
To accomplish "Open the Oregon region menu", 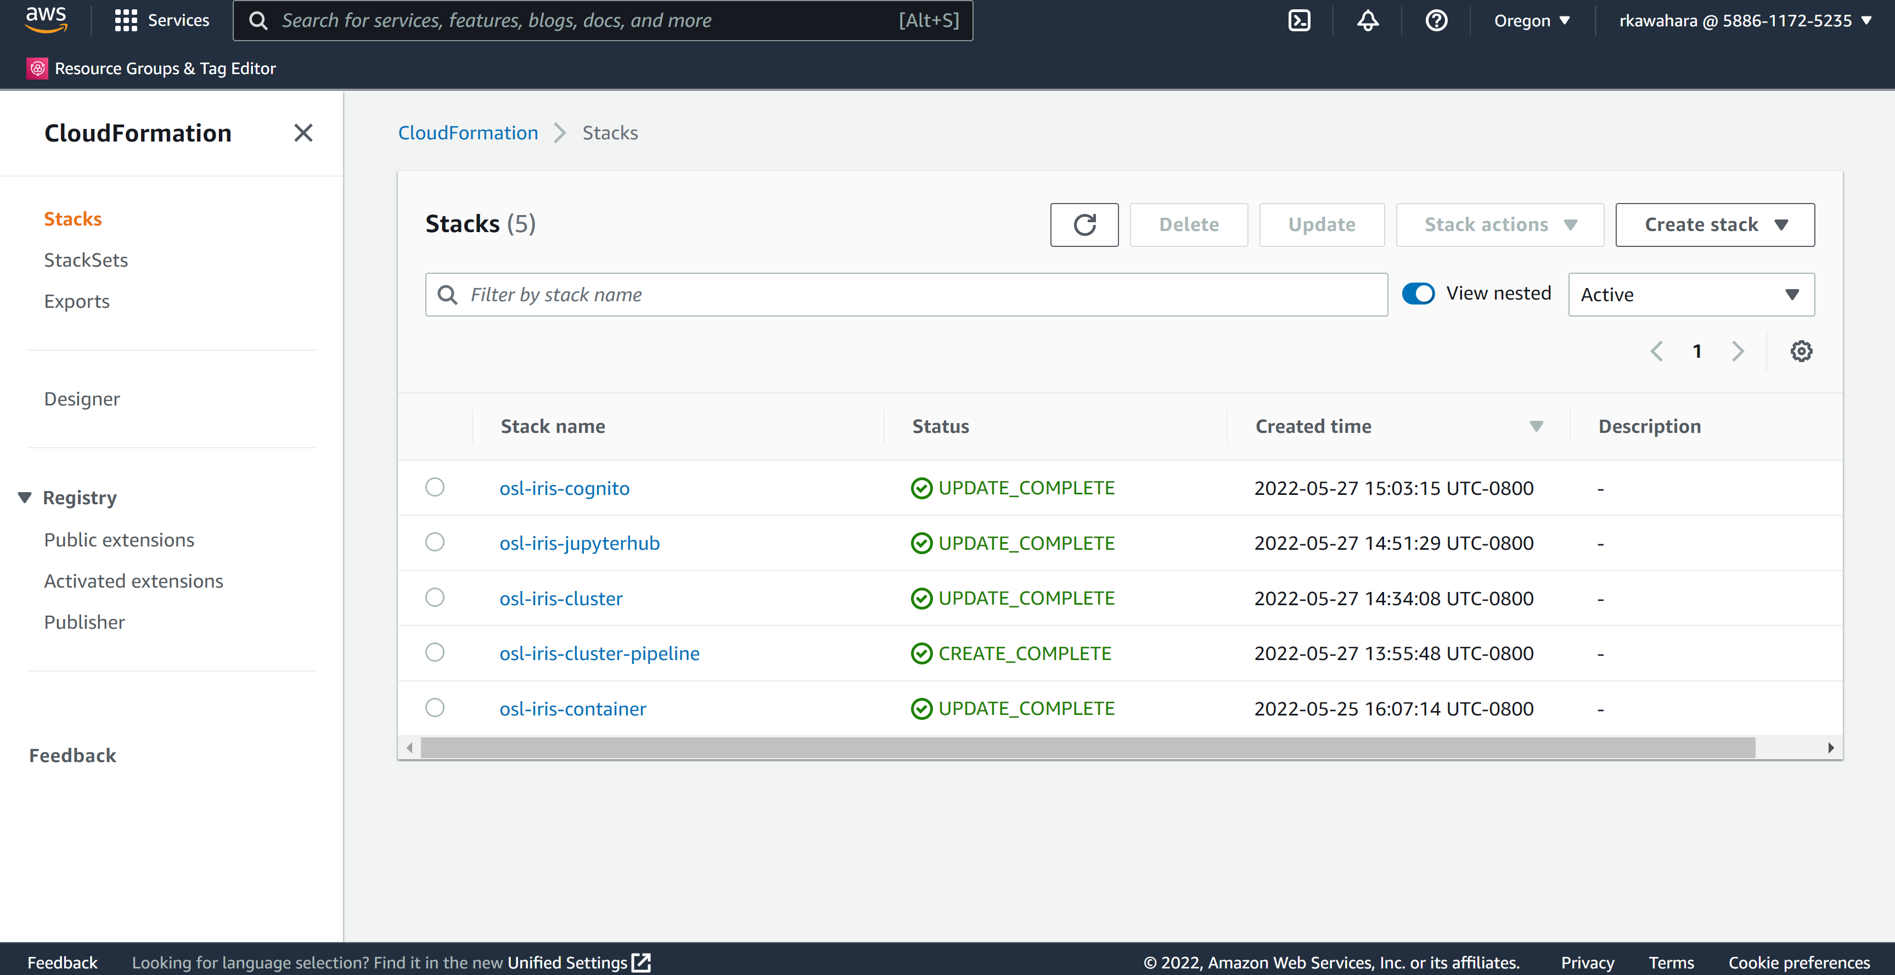I will pyautogui.click(x=1532, y=20).
